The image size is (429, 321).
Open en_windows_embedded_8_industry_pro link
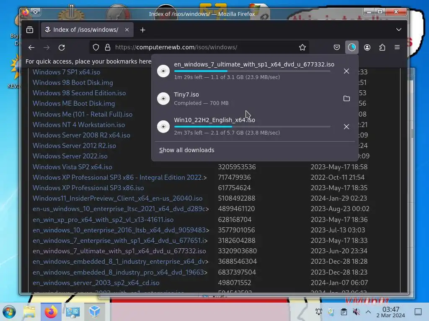[120, 273]
